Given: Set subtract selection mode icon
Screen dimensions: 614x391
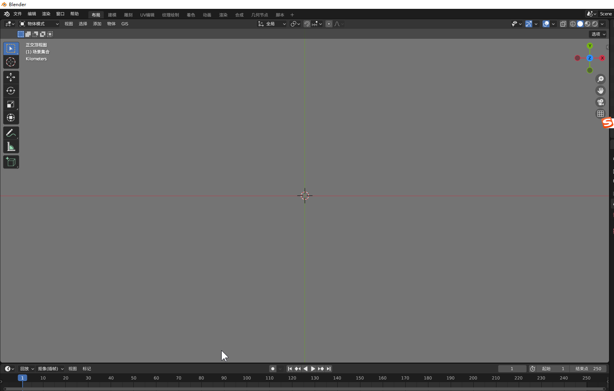Looking at the screenshot, I should [35, 34].
